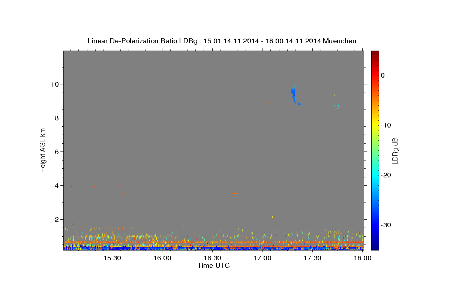The image size is (450, 300).
Task: Click the 17:00 time tick label
Action: (262, 258)
